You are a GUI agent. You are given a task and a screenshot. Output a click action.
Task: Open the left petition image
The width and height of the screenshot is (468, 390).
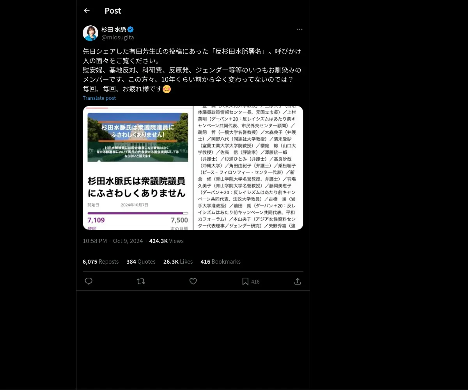(138, 168)
